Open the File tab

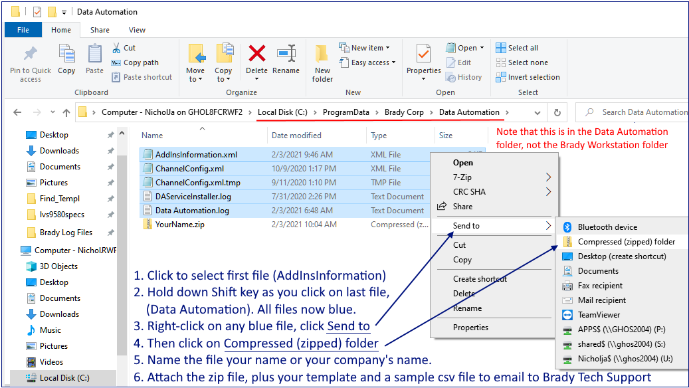[x=23, y=30]
